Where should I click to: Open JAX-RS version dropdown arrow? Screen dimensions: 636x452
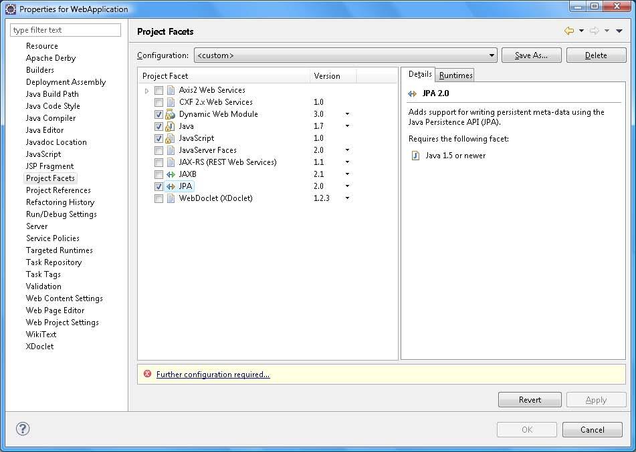click(347, 162)
